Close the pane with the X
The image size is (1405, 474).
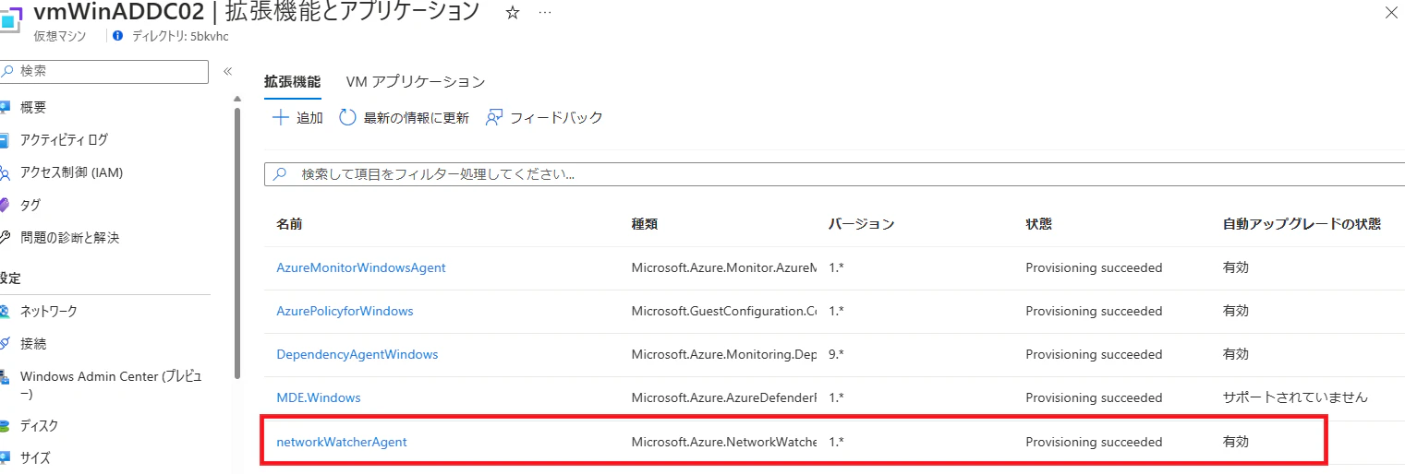(x=1391, y=13)
